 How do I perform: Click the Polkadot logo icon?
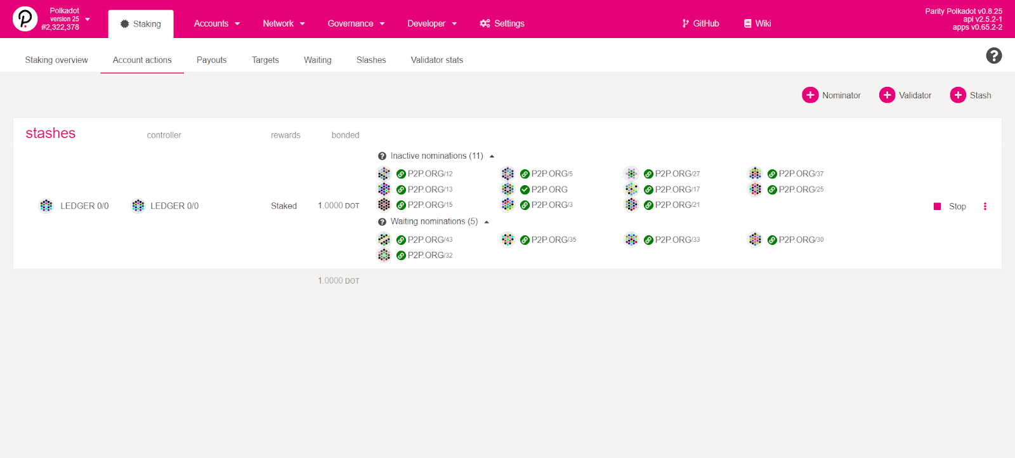(25, 19)
